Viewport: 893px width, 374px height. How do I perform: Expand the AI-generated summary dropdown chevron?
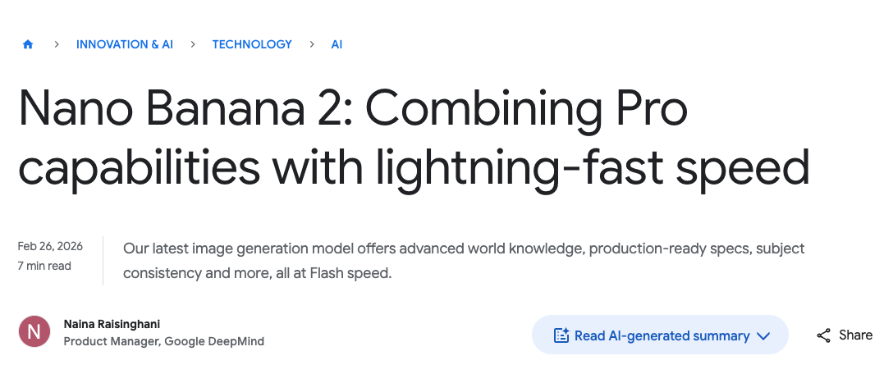coord(763,335)
